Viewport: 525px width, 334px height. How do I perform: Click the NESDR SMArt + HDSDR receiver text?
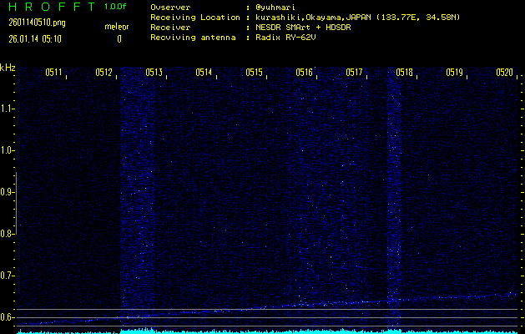tap(303, 28)
